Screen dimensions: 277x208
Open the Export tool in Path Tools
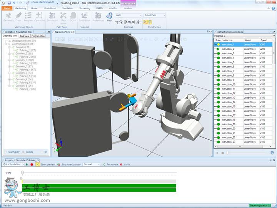73,17
